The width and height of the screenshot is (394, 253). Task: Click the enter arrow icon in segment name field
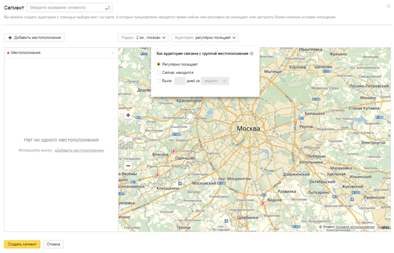[107, 8]
